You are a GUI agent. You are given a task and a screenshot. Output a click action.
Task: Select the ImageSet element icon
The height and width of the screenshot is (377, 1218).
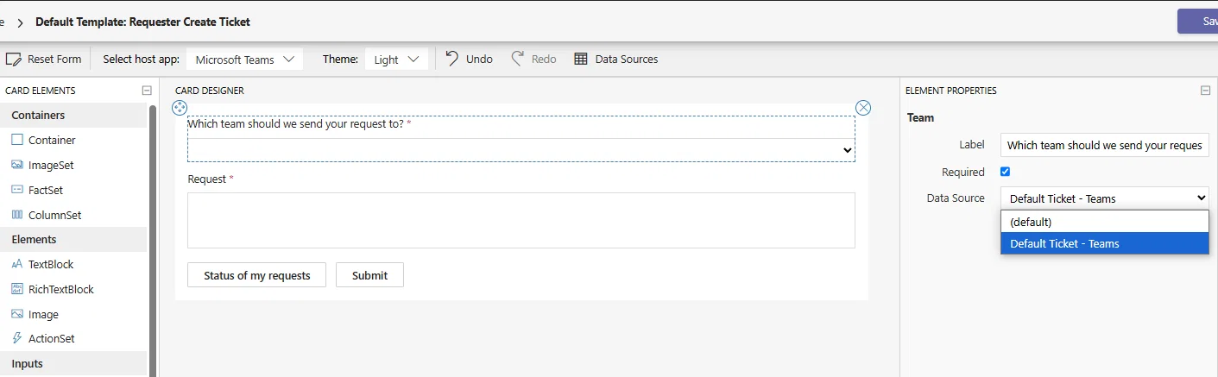(17, 165)
